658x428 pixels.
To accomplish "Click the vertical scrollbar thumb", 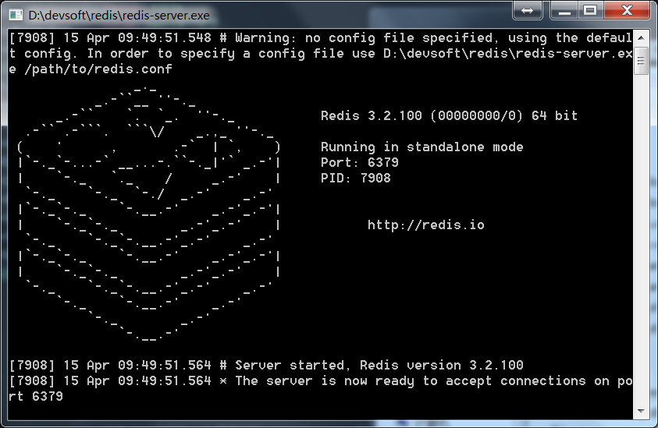I will point(641,61).
